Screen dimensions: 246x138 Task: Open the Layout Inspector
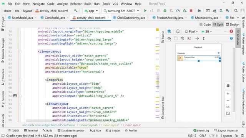pos(226,130)
